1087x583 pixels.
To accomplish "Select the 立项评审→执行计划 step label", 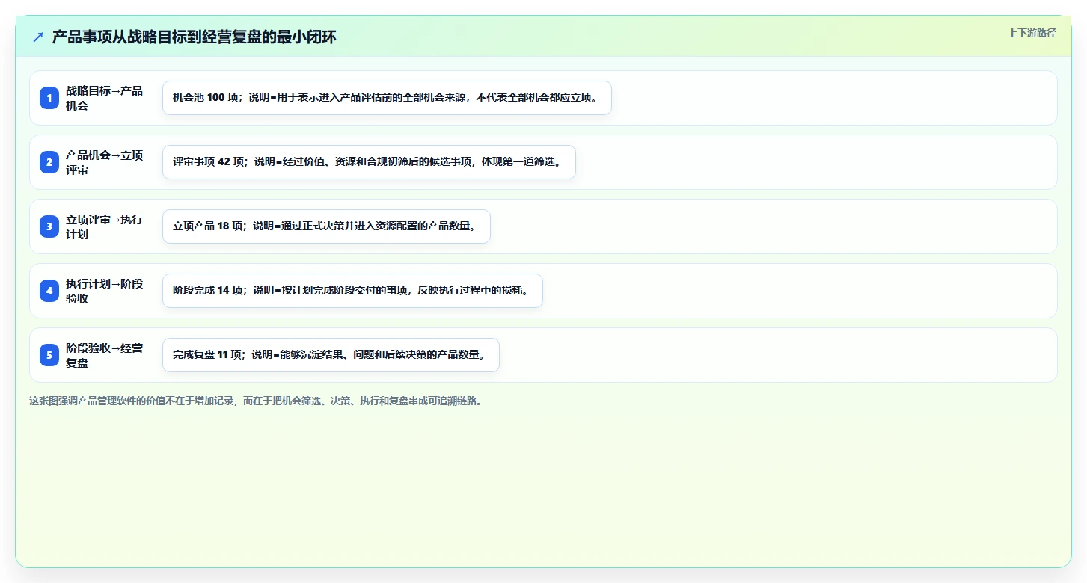I will [x=105, y=226].
